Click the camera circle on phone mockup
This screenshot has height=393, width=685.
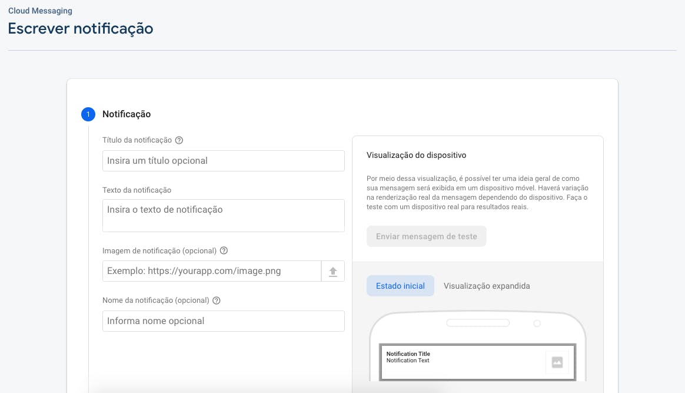click(536, 323)
